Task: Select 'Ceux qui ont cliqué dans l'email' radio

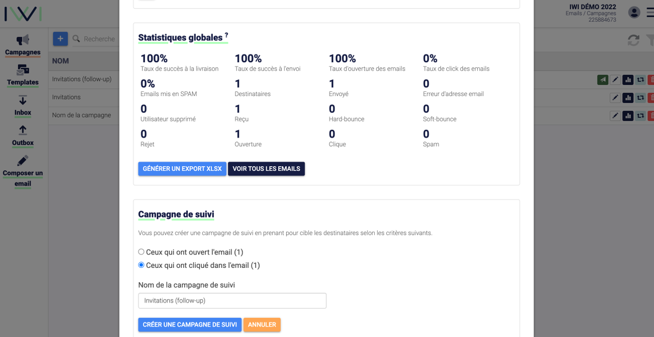Action: pos(141,265)
